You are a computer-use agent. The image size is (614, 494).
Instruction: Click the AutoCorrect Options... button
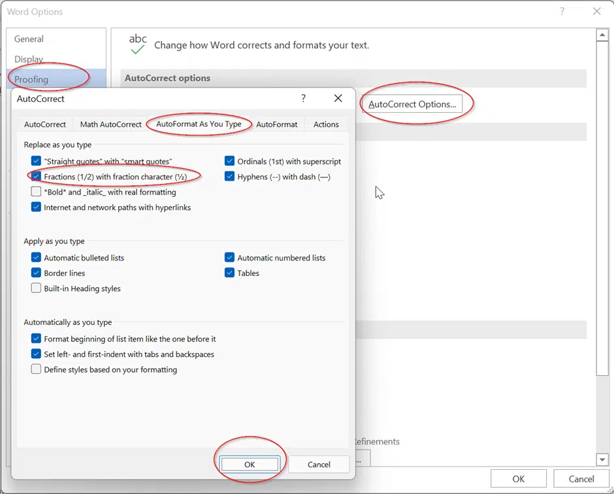[x=412, y=104]
